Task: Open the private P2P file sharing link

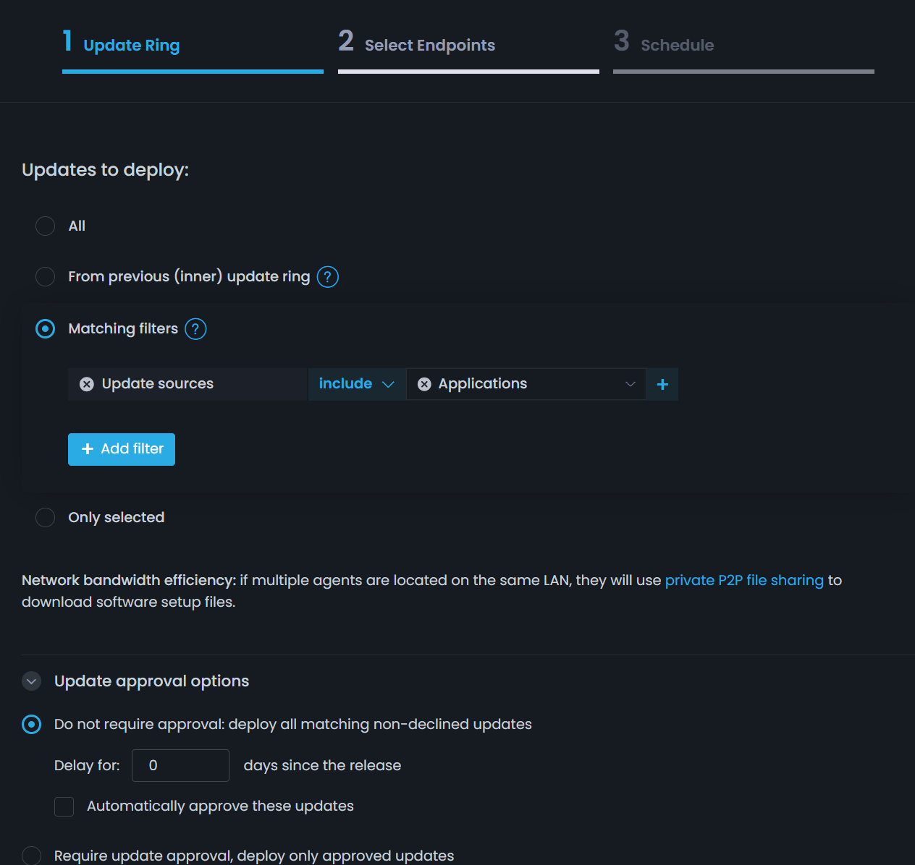Action: click(744, 580)
